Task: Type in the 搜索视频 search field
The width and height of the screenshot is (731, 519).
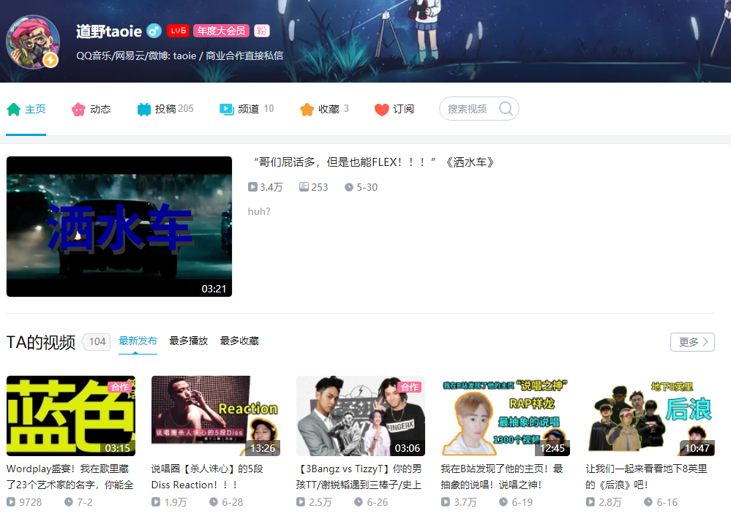Action: click(468, 109)
